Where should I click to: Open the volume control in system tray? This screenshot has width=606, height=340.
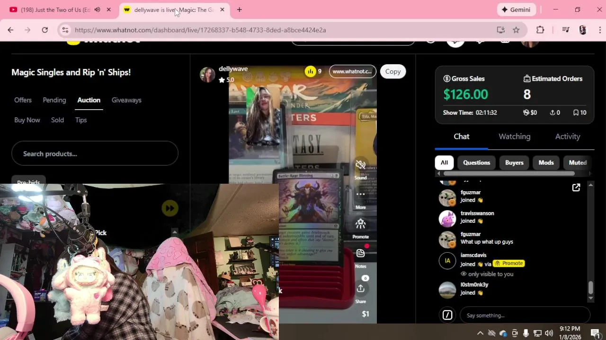click(549, 333)
